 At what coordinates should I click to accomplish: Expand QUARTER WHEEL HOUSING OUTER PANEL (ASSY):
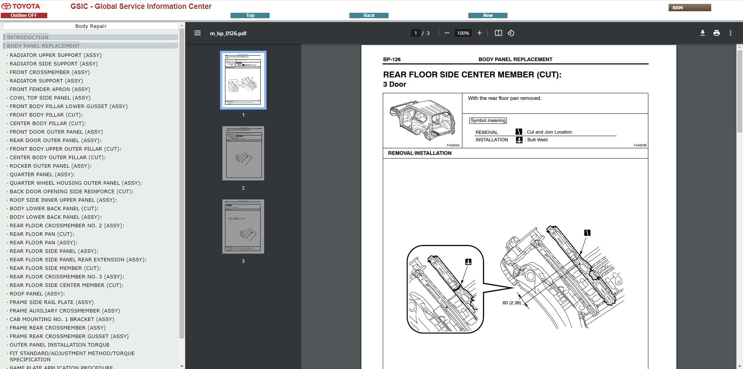[x=76, y=183]
